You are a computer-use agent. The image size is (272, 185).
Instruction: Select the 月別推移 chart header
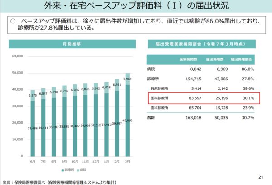[x=71, y=44]
